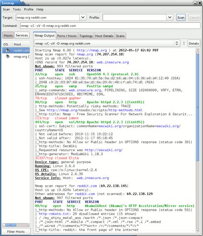
Task: Click the 'http-robots.txt' entry text
Action: (x=54, y=214)
